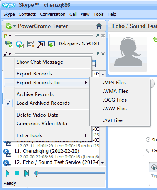157x190 pixels.
Task: Click the notes editor toolbar icon
Action: tap(30, 44)
